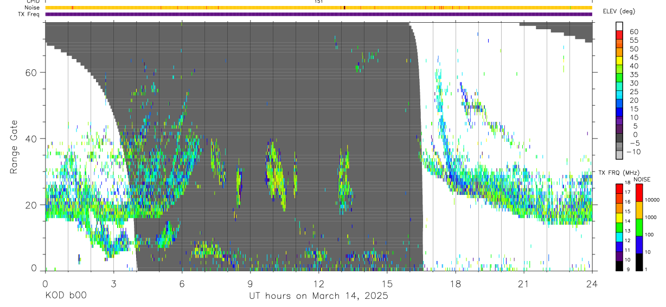Click the Noise status bar strip
The height and width of the screenshot is (307, 666).
click(x=318, y=8)
